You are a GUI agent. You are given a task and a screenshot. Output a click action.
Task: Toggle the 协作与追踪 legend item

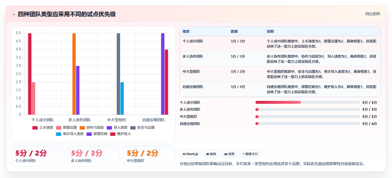click(x=91, y=128)
